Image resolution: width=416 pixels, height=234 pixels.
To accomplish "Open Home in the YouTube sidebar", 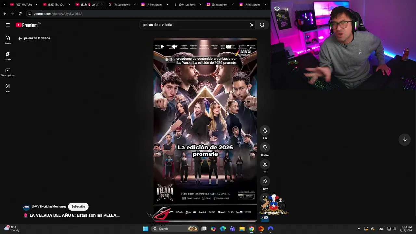I will [8, 40].
